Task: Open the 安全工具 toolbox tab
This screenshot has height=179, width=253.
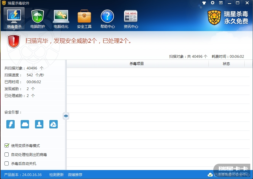Action: tap(84, 19)
